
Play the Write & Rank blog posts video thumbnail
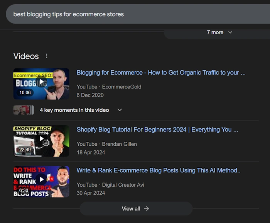tap(41, 182)
